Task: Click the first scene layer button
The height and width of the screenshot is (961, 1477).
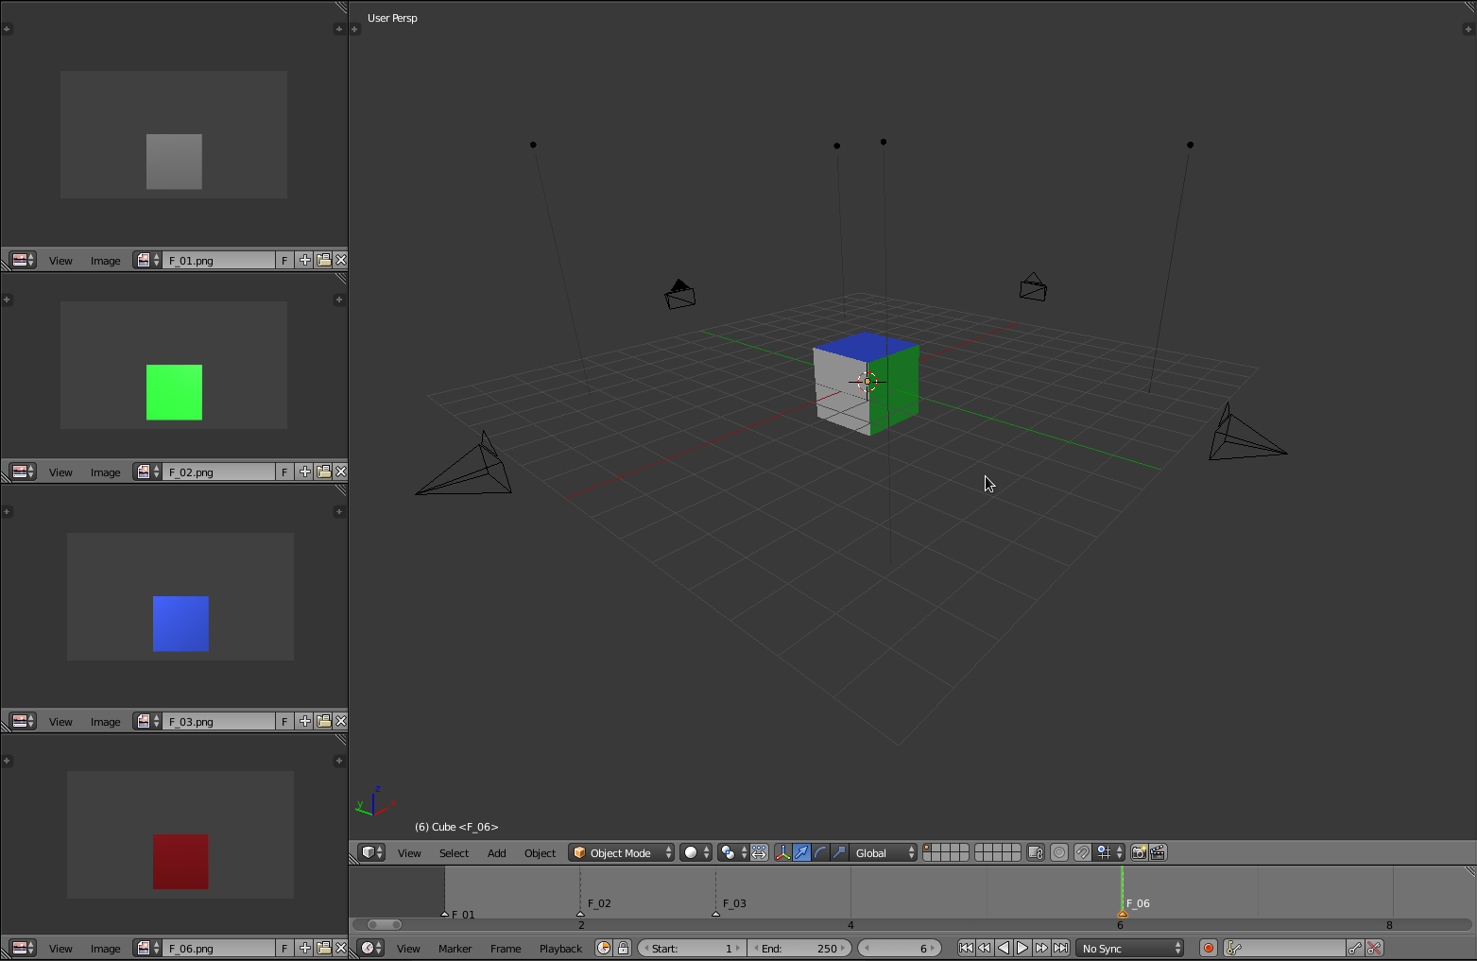Action: [x=927, y=848]
